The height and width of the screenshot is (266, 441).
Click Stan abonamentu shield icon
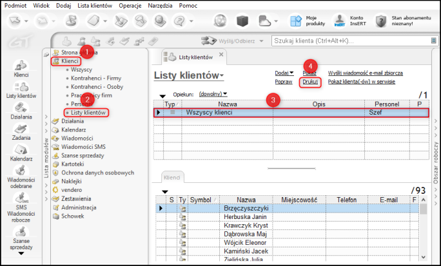pos(381,21)
